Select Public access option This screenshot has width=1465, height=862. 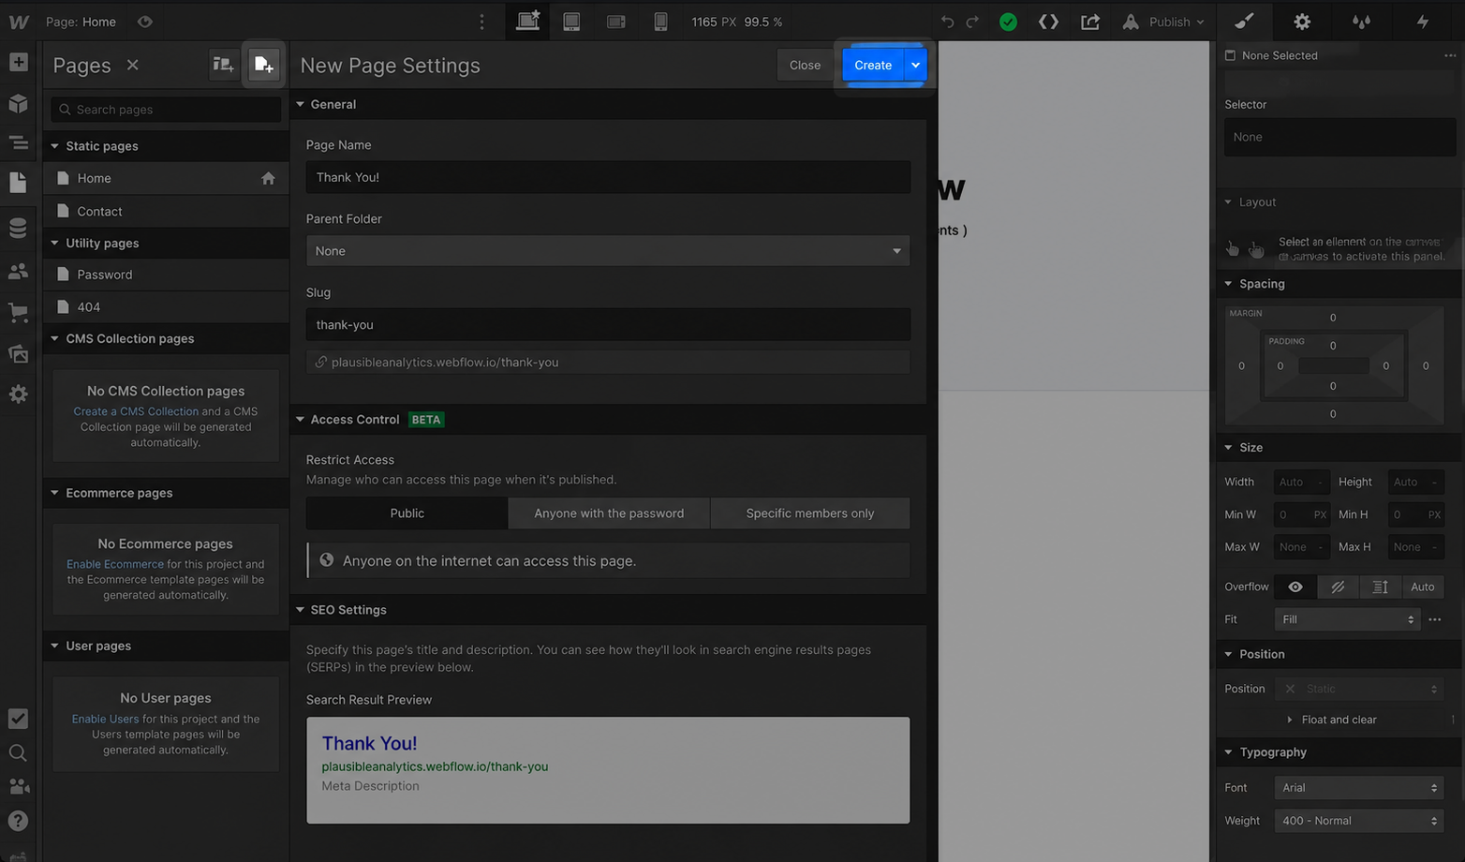pyautogui.click(x=407, y=513)
